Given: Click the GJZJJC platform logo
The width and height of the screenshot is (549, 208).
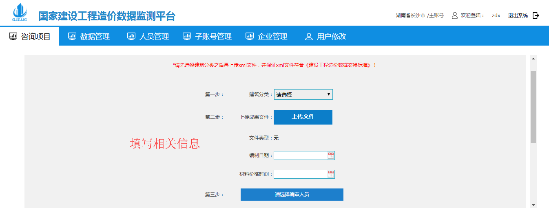Looking at the screenshot, I should (x=20, y=13).
